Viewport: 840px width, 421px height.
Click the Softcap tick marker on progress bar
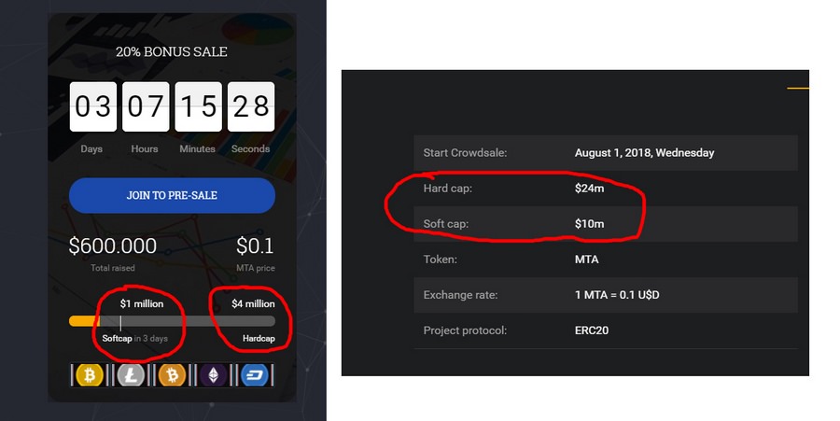[x=120, y=323]
